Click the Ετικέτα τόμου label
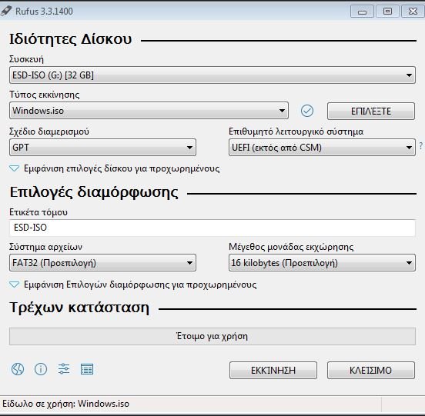The height and width of the screenshot is (416, 425). [38, 212]
